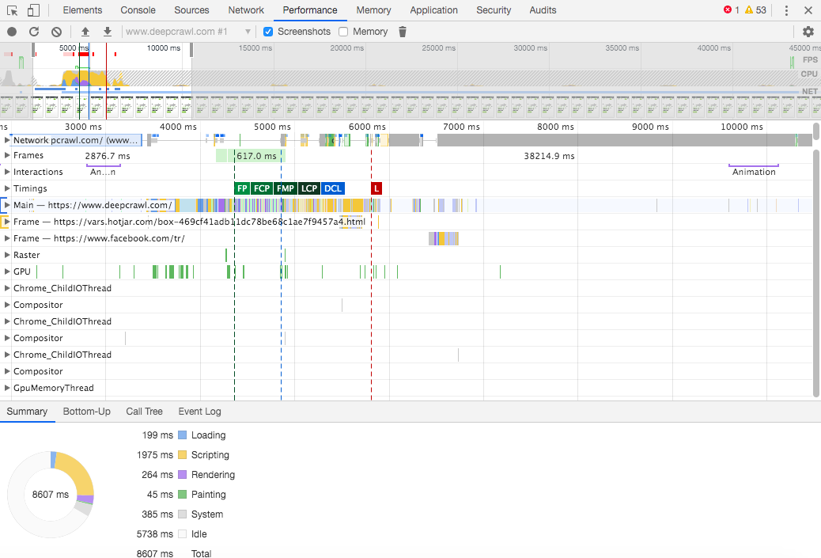Reload page and record a new profile
Screen dimensions: 821x558
[33, 32]
